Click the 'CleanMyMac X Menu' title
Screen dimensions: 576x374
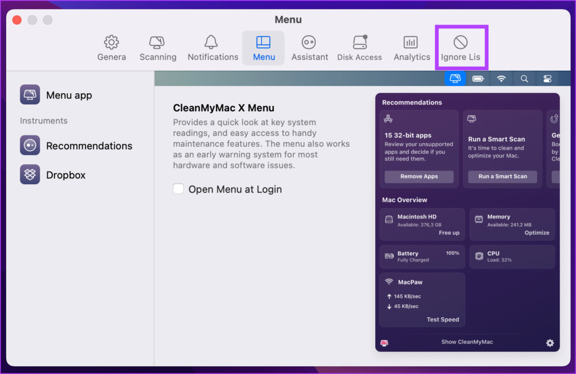pyautogui.click(x=224, y=108)
